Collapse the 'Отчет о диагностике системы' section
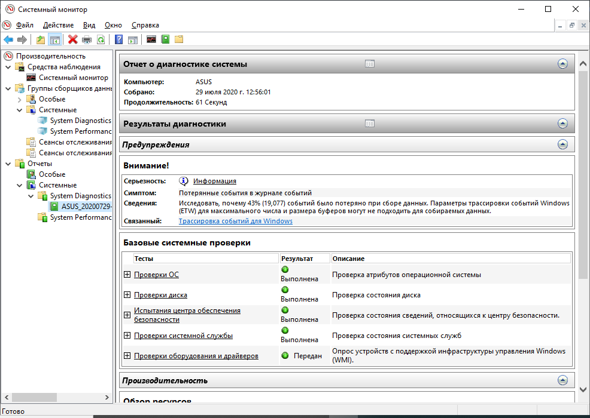This screenshot has height=418, width=590. click(562, 64)
